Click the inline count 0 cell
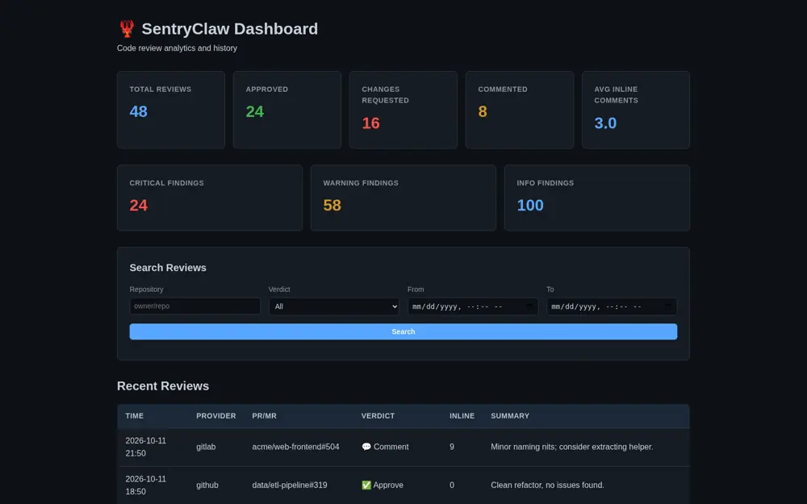The width and height of the screenshot is (807, 504). 452,485
